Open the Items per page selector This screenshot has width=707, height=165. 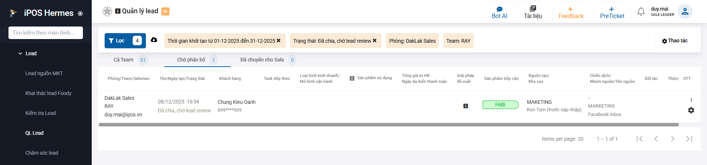581,139
